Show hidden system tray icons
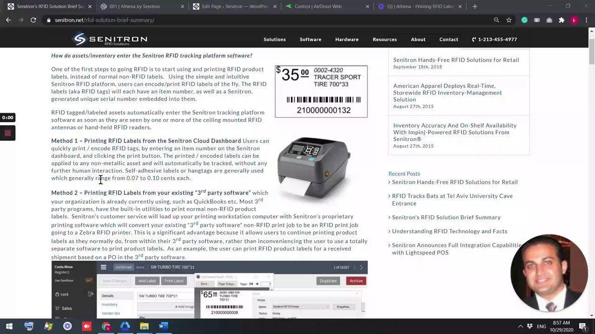595x334 pixels. (521, 327)
